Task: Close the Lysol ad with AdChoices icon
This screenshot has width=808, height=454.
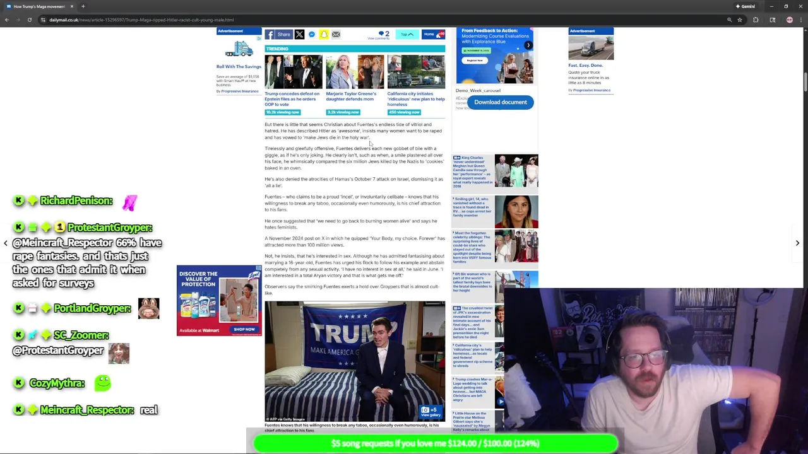Action: tap(258, 269)
